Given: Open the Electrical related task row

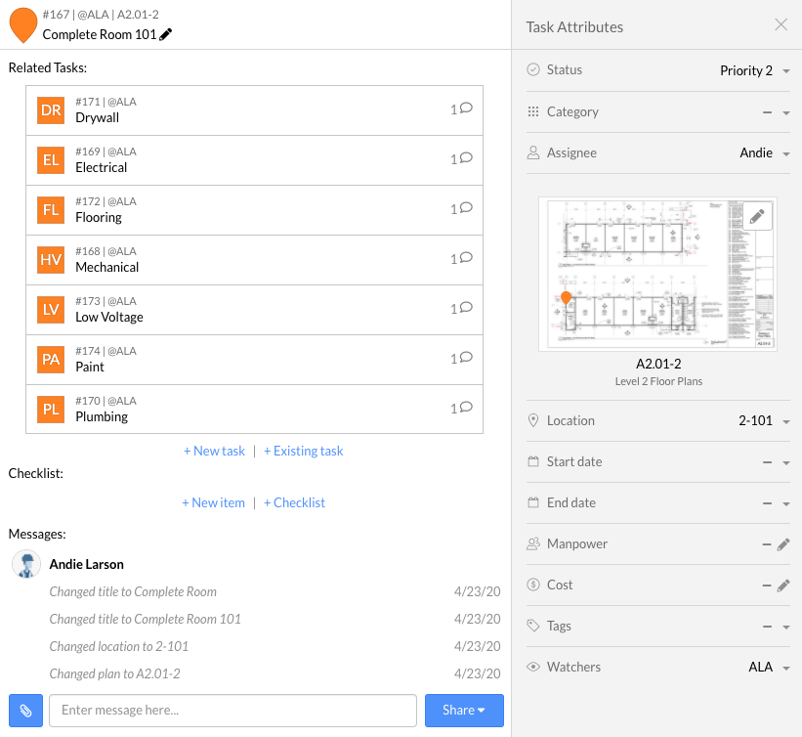Looking at the screenshot, I should coord(254,160).
